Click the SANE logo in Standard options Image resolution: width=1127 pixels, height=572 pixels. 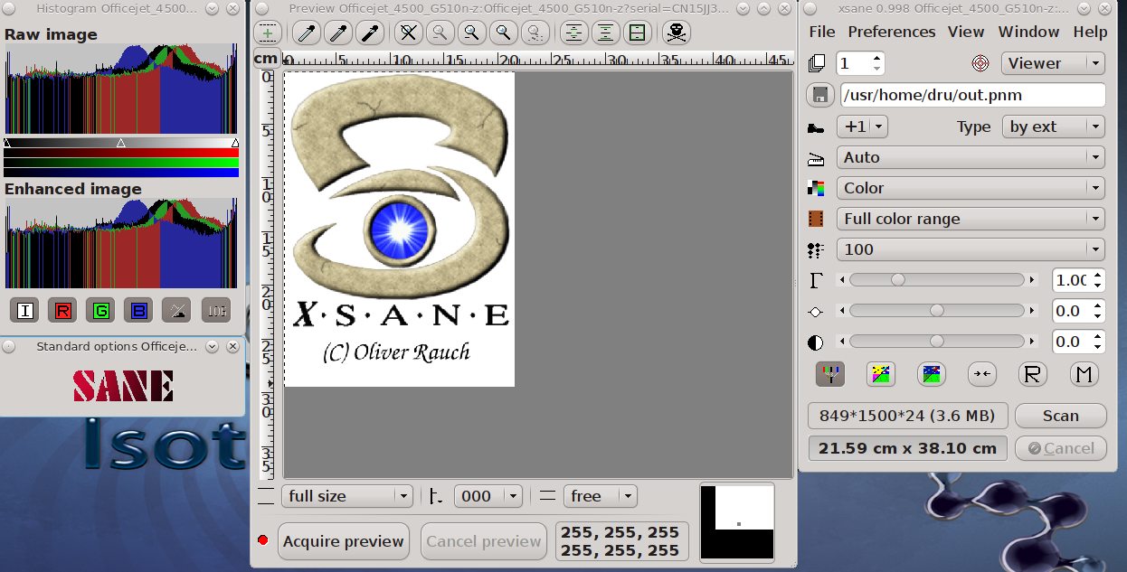coord(123,386)
